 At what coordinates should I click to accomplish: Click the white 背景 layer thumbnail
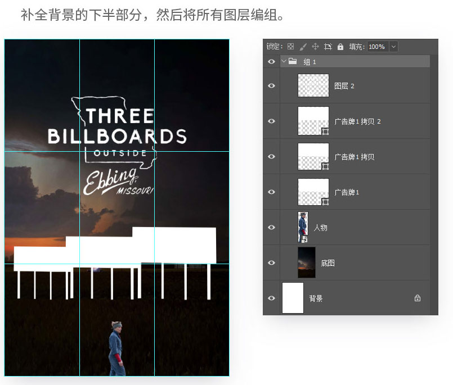pos(293,298)
